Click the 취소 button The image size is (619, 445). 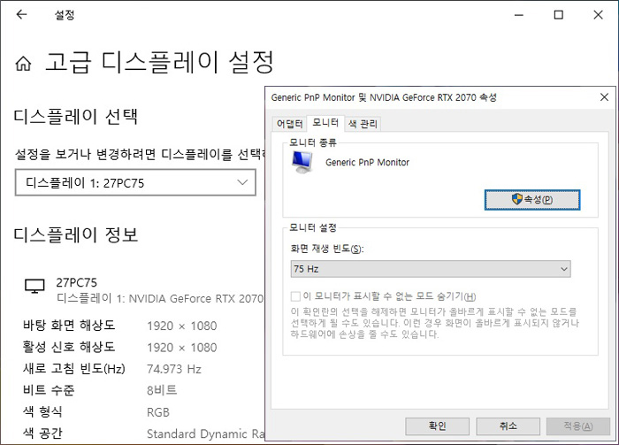coord(508,426)
